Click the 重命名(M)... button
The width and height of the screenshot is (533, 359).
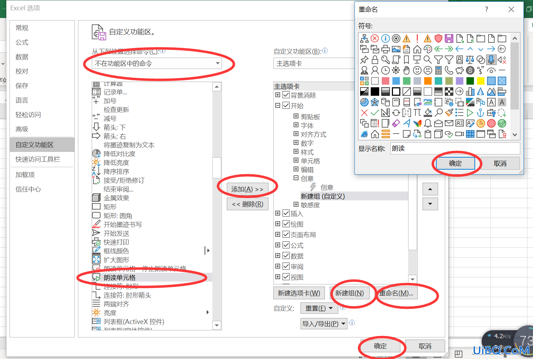pos(396,293)
